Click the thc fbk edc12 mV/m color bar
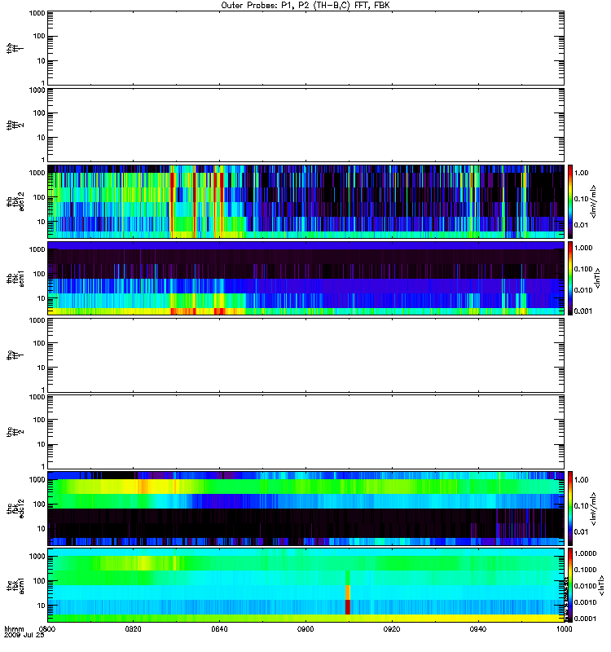Viewport: 611px width, 652px height. pos(570,509)
